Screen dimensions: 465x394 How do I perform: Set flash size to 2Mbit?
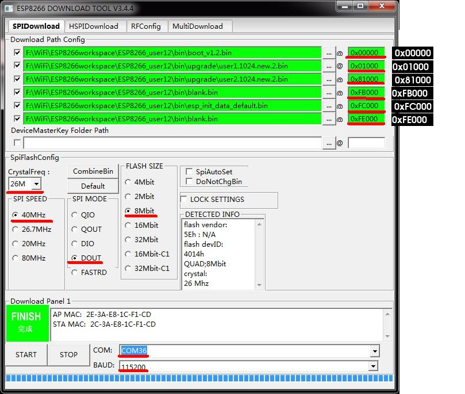click(x=139, y=196)
